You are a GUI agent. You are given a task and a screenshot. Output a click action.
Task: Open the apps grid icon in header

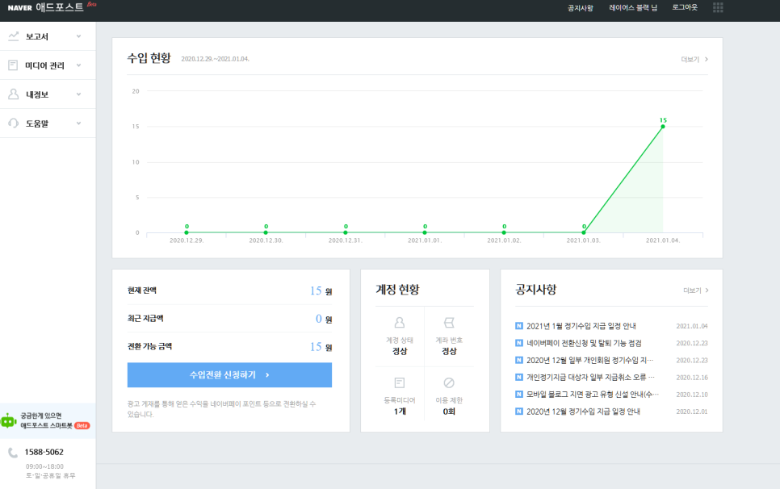(x=718, y=7)
